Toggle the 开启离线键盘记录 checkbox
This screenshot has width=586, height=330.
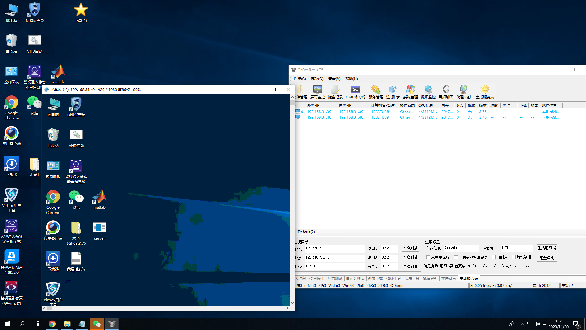coord(456,258)
